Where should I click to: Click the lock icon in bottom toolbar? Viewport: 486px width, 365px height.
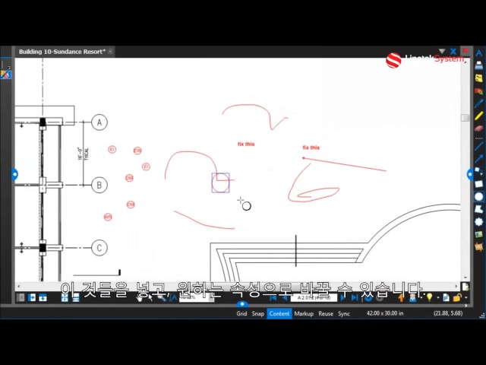457,297
